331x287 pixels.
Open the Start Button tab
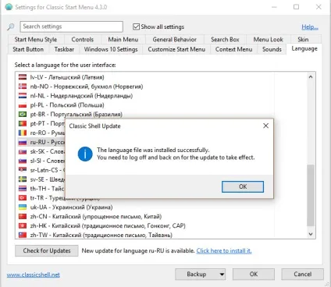(x=28, y=49)
